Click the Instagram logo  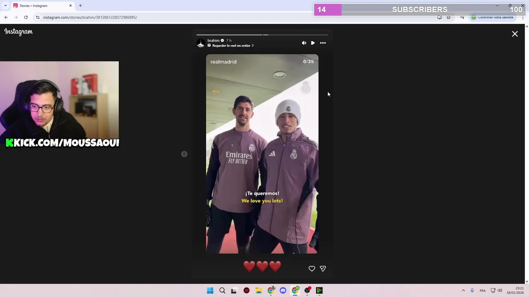[19, 32]
